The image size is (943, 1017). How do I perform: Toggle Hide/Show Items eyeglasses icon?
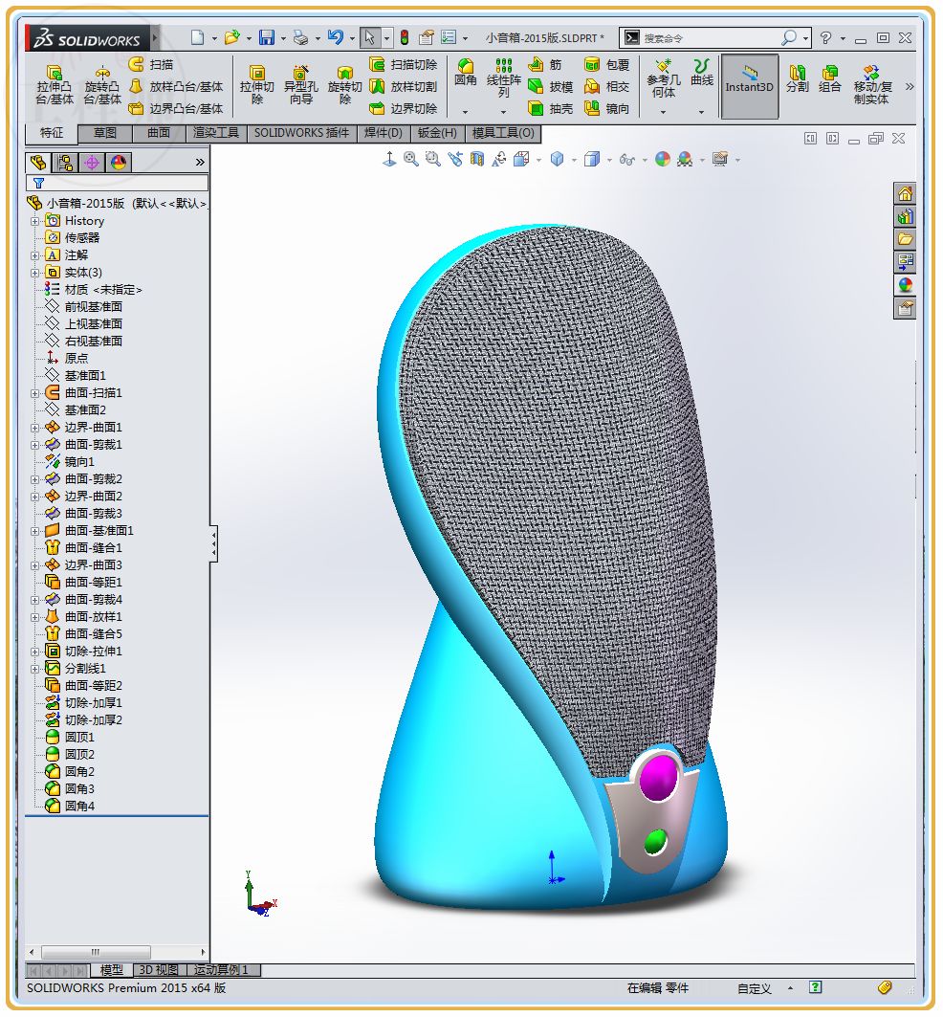625,162
